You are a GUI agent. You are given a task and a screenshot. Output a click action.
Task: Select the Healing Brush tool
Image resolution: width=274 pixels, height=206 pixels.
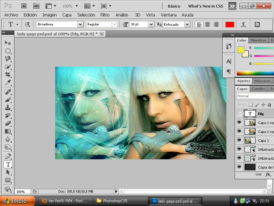click(8, 92)
